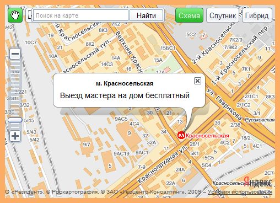280x203 pixels.
Task: Click the Поиск на карте search field
Action: tap(80, 15)
